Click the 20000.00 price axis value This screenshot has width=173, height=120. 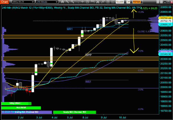click(166, 87)
